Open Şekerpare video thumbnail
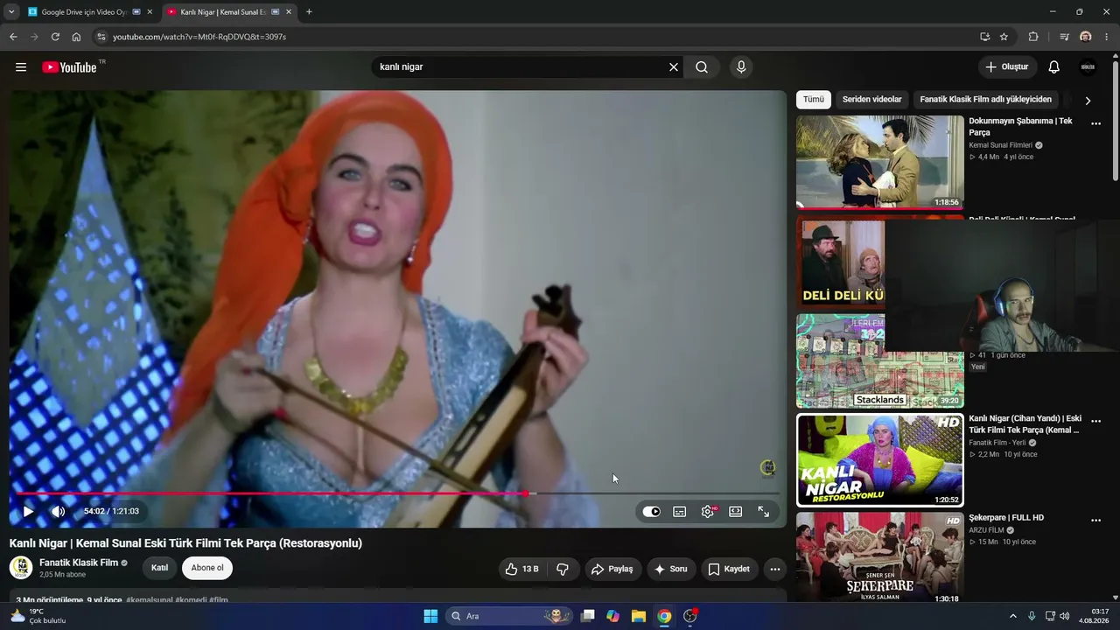 point(879,558)
